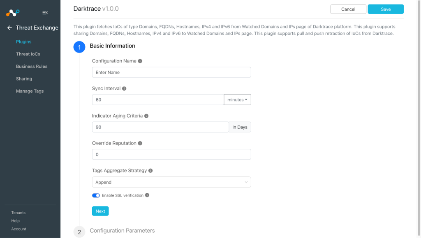Go back using Threat Exchange arrow
Viewport: 421px width, 238px height.
point(10,27)
